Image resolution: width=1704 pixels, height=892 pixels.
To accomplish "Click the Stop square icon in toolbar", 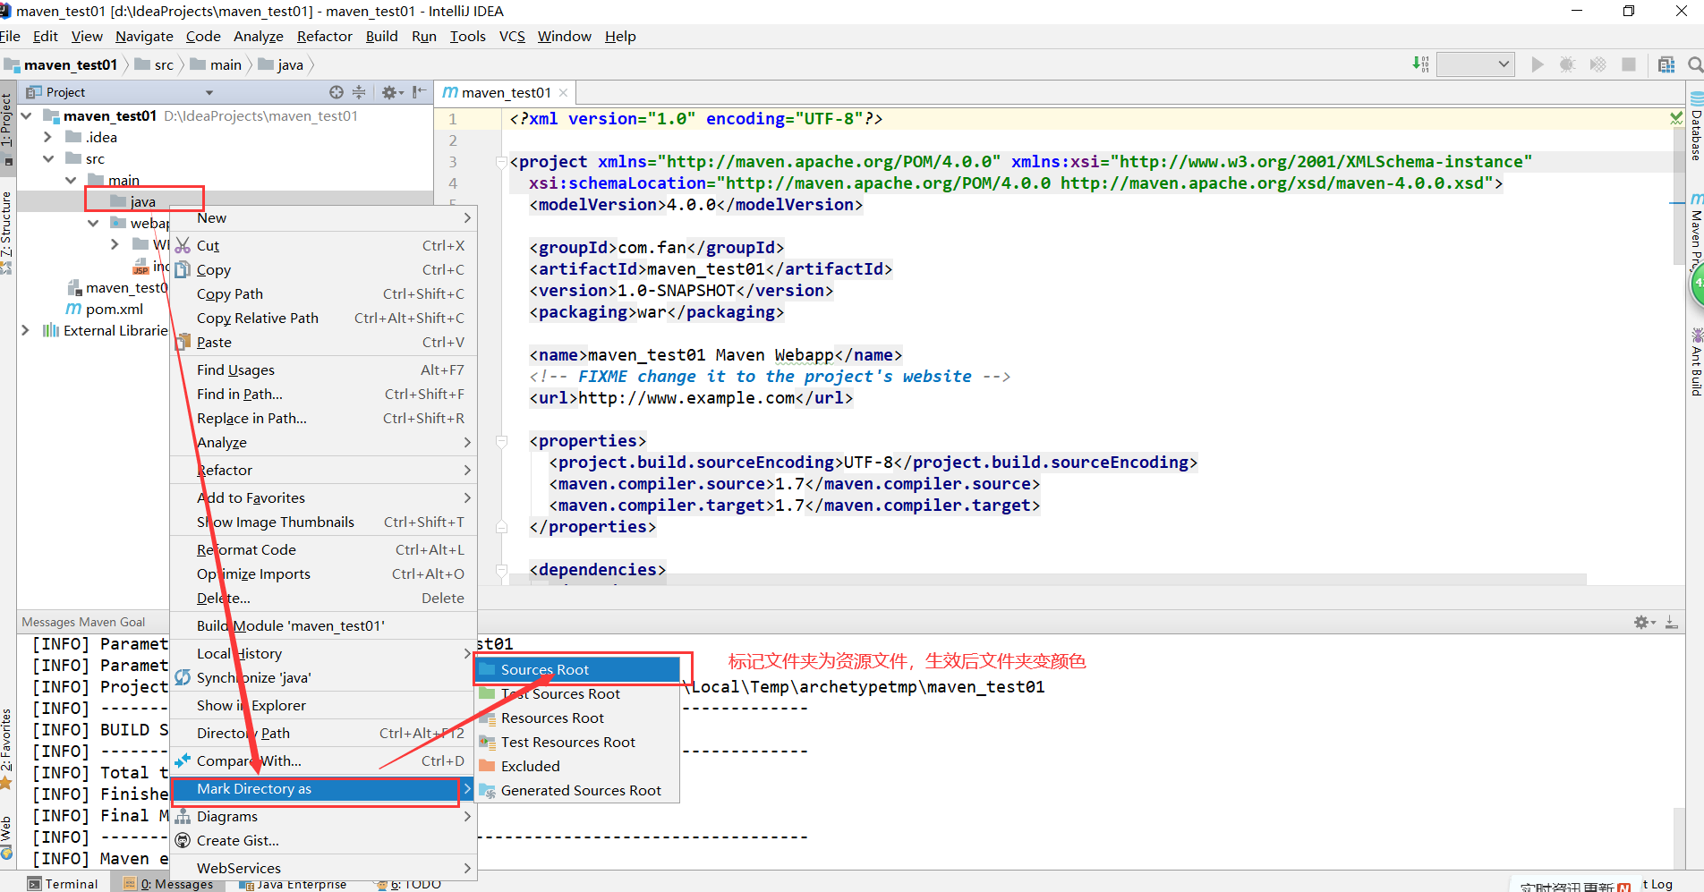I will 1629,64.
